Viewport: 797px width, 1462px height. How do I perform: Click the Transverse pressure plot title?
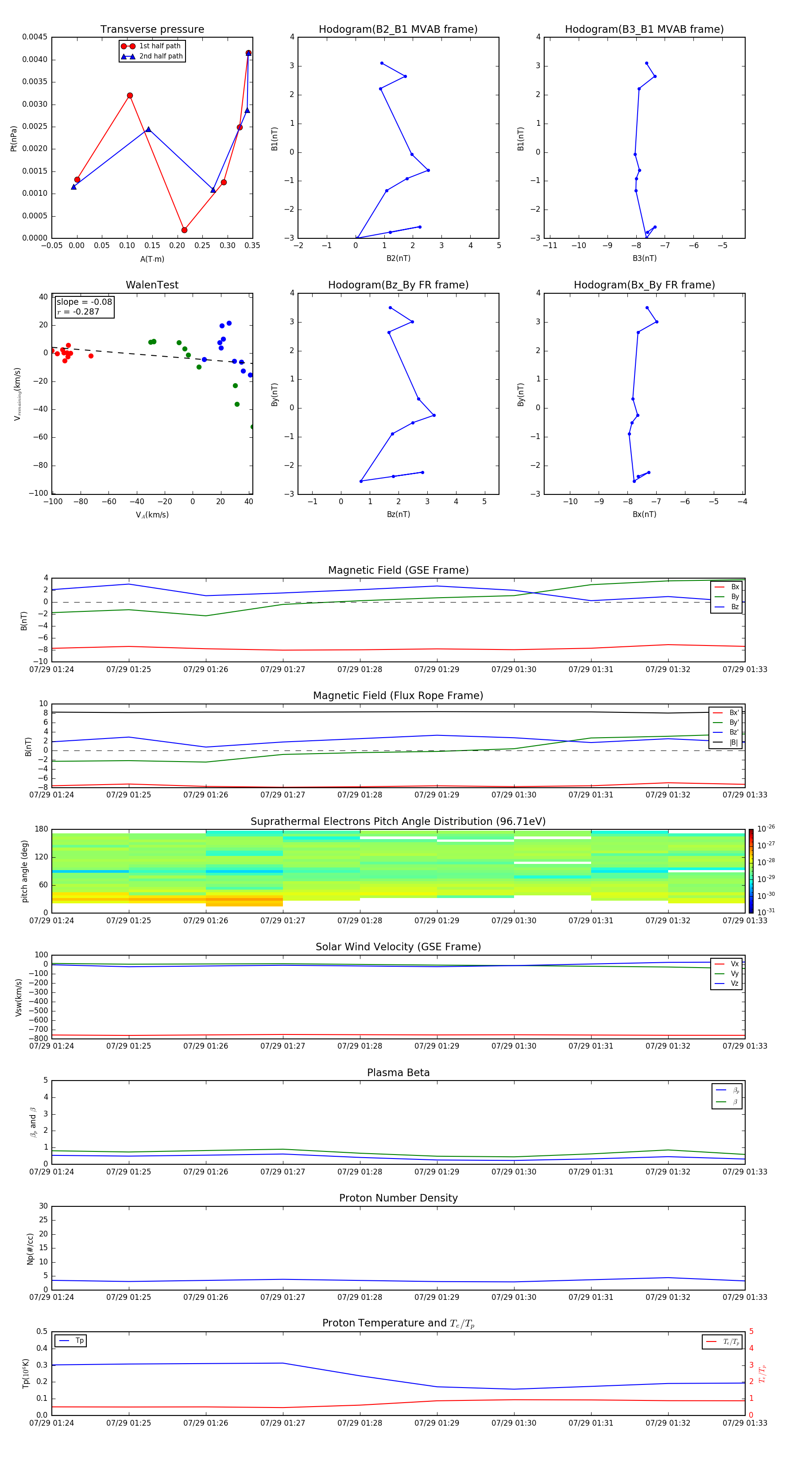click(x=152, y=30)
